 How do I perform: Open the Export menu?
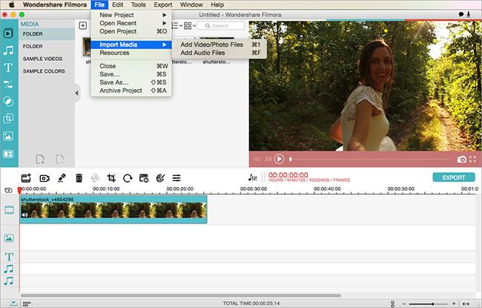point(163,4)
